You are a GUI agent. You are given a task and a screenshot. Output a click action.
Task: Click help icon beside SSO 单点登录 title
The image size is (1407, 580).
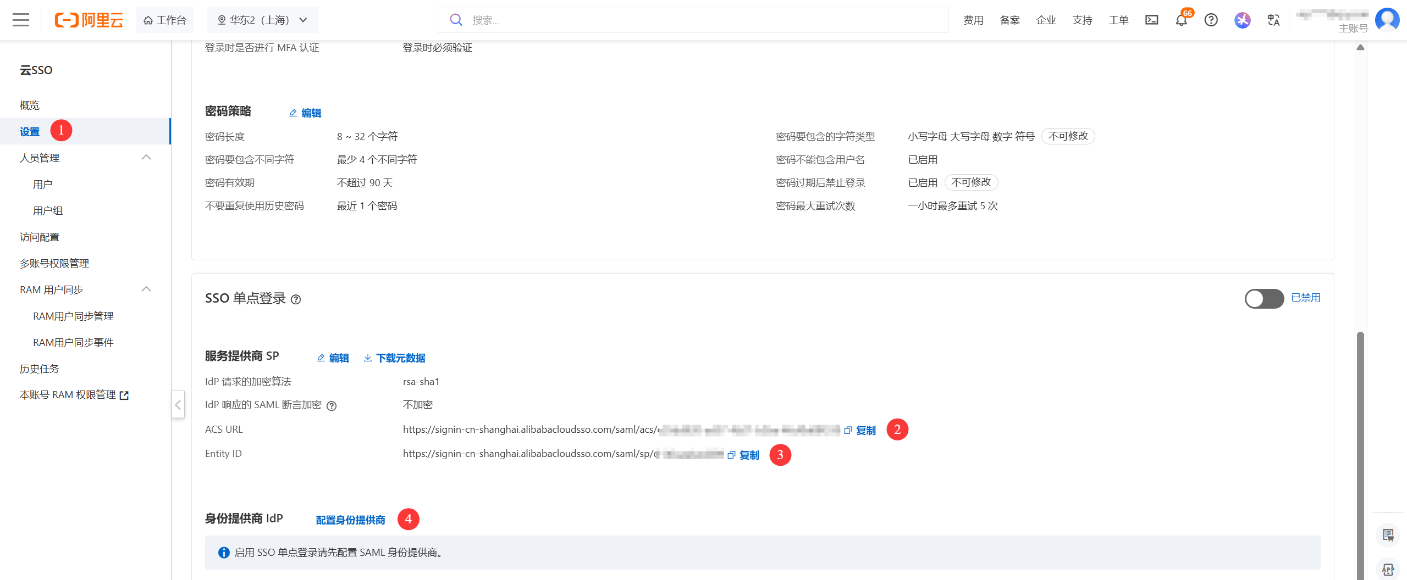[296, 299]
